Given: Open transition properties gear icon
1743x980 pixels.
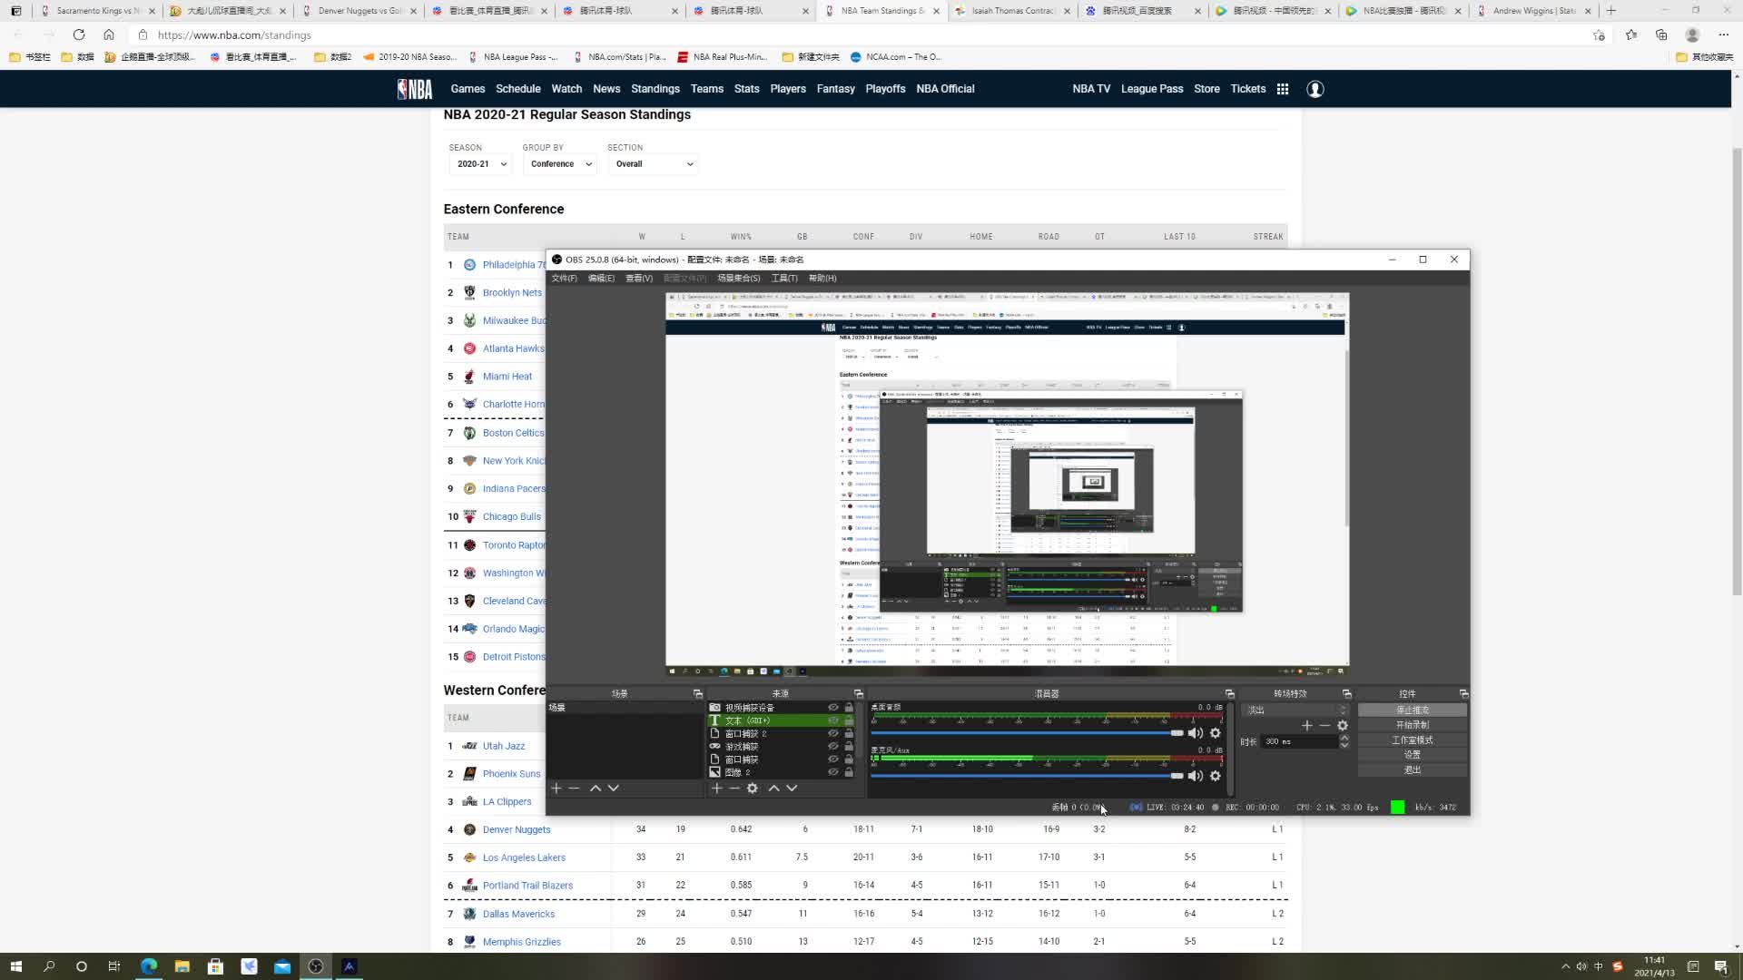Looking at the screenshot, I should pos(1343,726).
